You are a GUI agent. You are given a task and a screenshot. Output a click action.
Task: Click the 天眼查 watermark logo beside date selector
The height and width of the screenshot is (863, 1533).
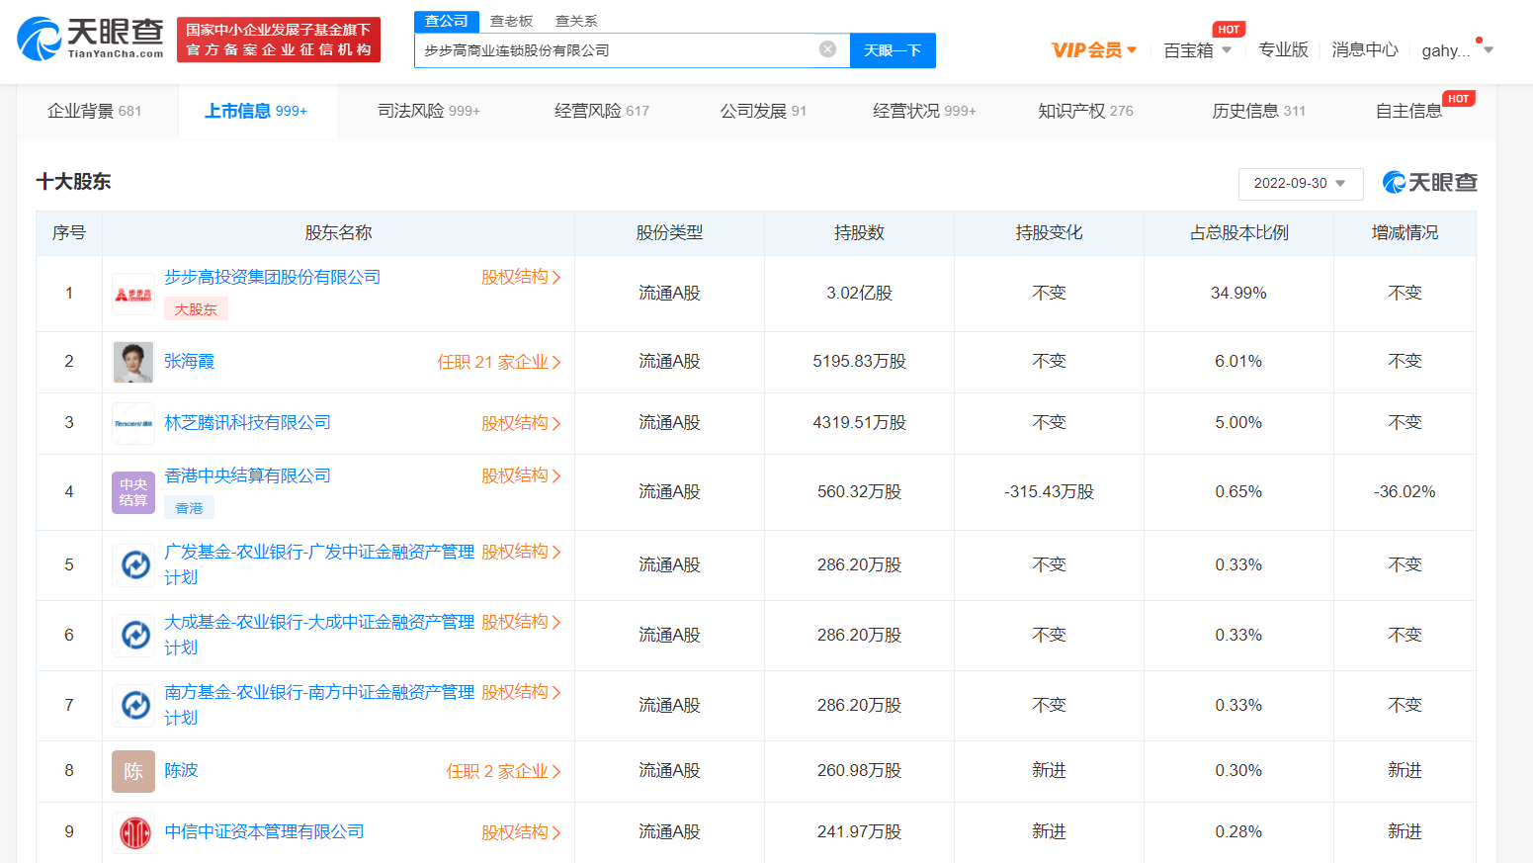[1429, 182]
